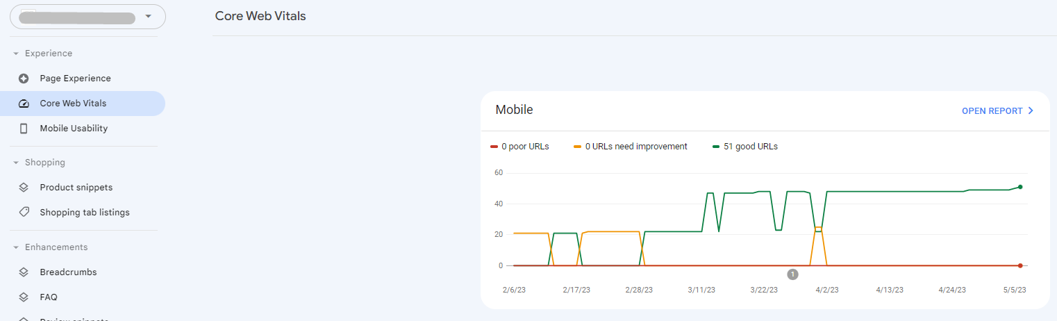Image resolution: width=1057 pixels, height=321 pixels.
Task: Collapse the Shopping section
Action: (16, 163)
